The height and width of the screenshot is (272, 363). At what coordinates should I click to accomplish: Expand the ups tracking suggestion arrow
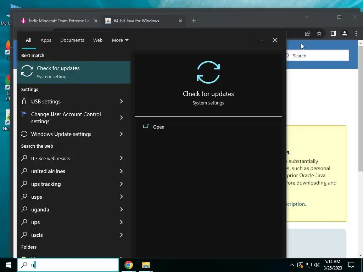pyautogui.click(x=121, y=184)
